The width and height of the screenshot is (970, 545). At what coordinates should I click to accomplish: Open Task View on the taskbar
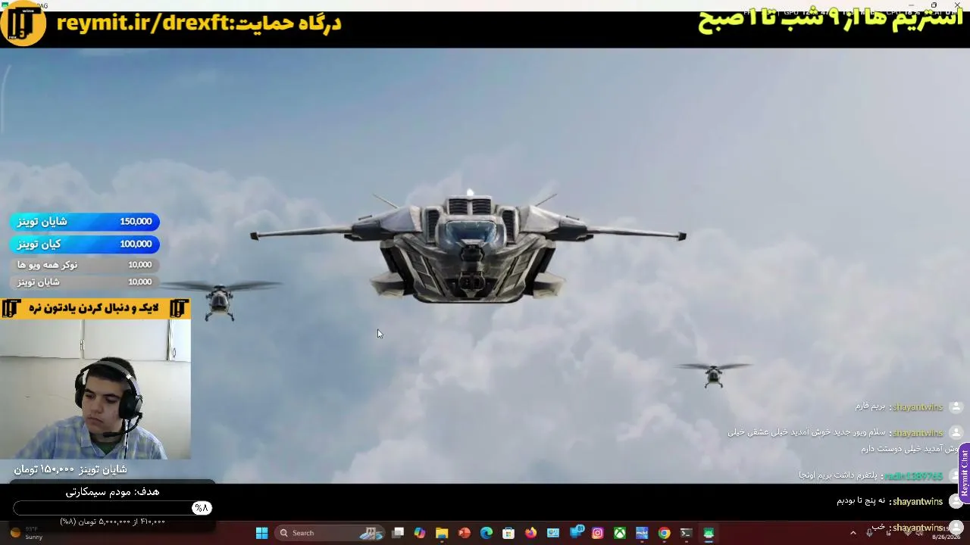pos(398,533)
